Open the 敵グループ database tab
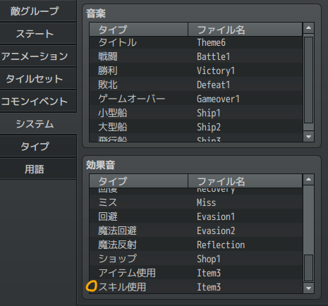The height and width of the screenshot is (306, 328). 37,11
